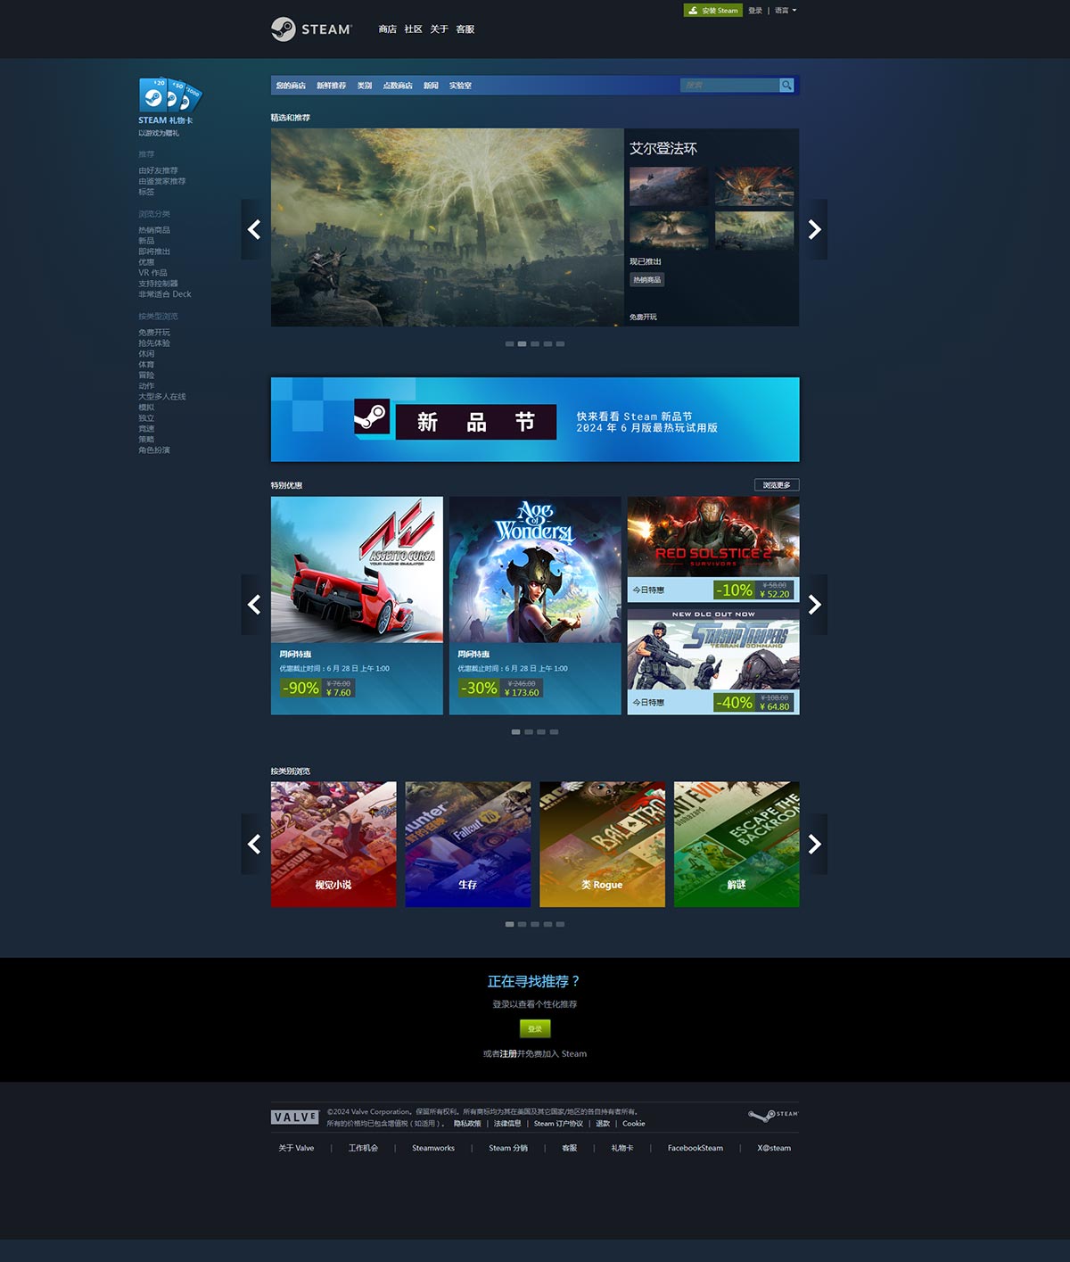
Task: Open the 社区 menu in header
Action: (x=413, y=29)
